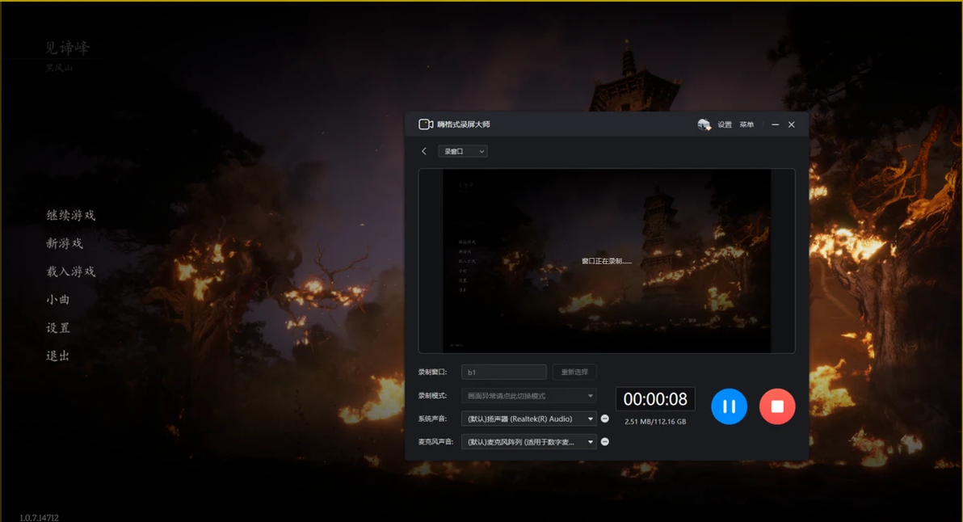The width and height of the screenshot is (963, 522).
Task: Click the version number 1.0.7.14712
Action: [x=40, y=518]
